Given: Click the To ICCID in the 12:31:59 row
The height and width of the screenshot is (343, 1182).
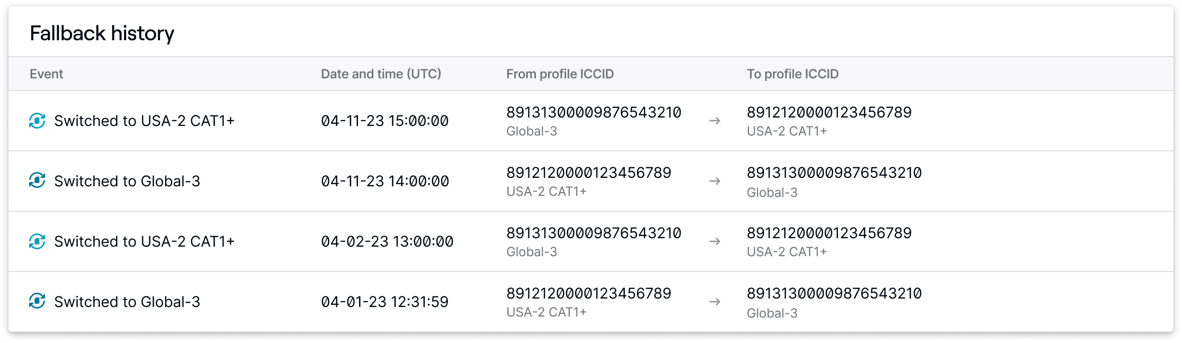Looking at the screenshot, I should [x=834, y=293].
